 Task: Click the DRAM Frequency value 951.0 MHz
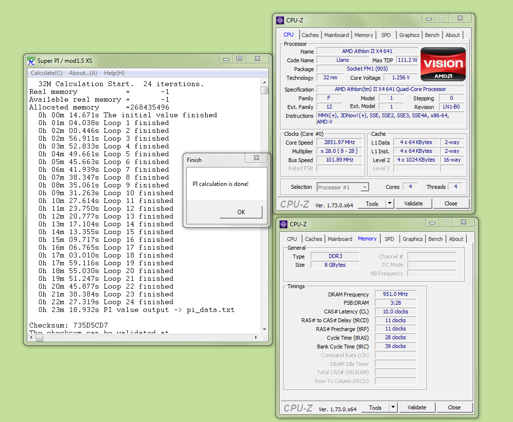click(395, 294)
